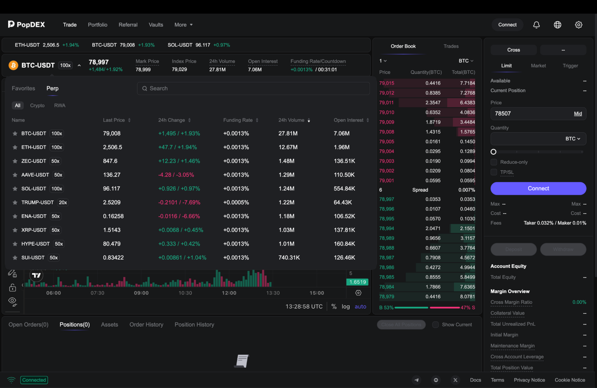Viewport: 597px width, 388px height.
Task: Toggle the chart drawing lock icon
Action: point(12,287)
